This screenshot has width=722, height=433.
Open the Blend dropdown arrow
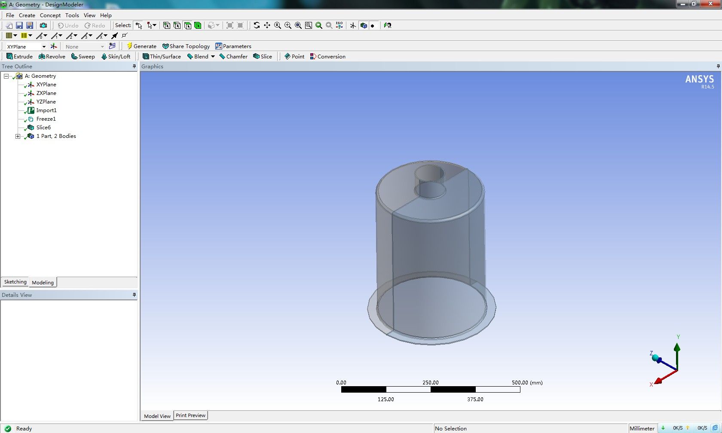click(213, 57)
